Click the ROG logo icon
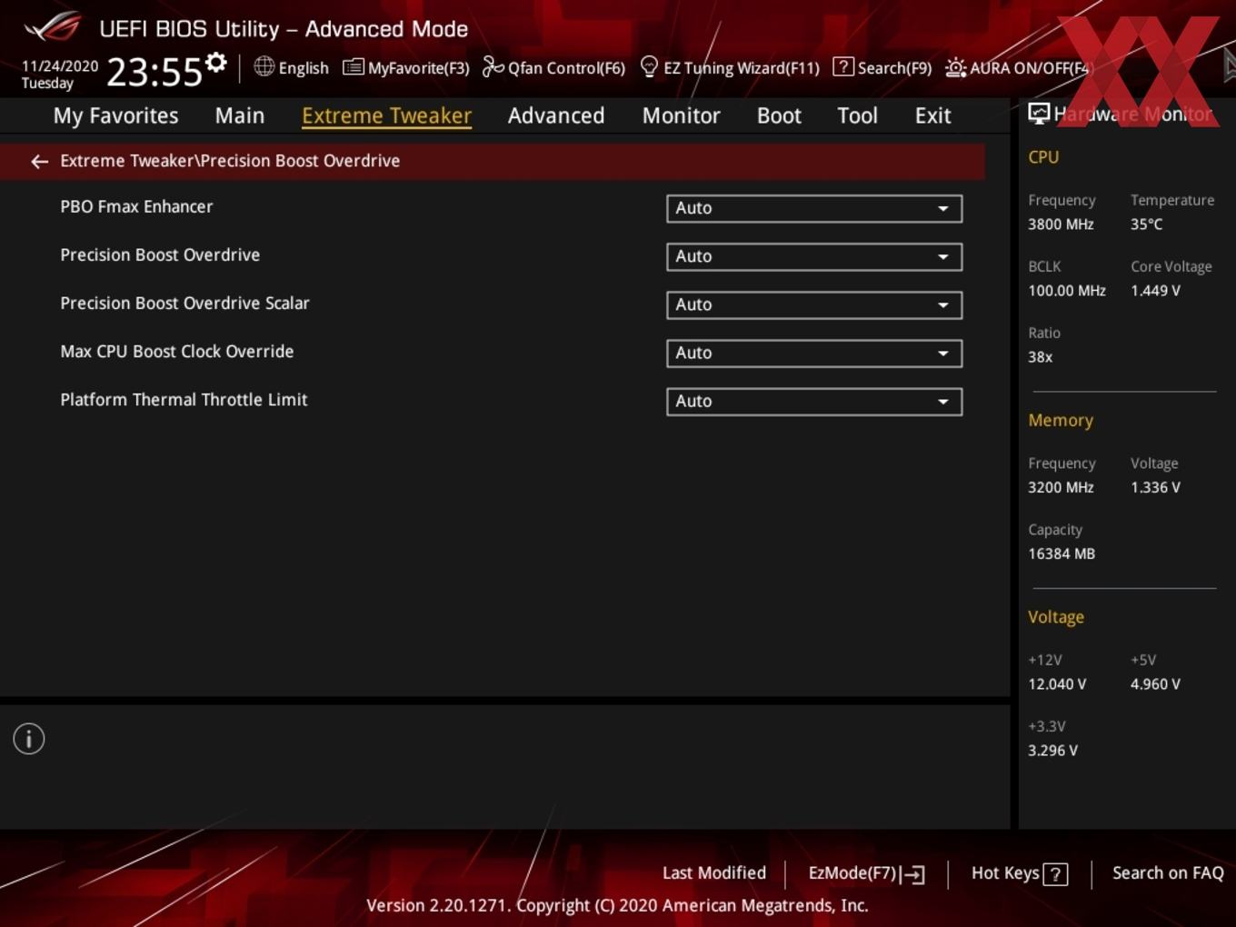Screen dimensions: 1236x927 click(53, 26)
